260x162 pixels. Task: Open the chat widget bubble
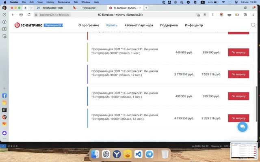point(242,126)
